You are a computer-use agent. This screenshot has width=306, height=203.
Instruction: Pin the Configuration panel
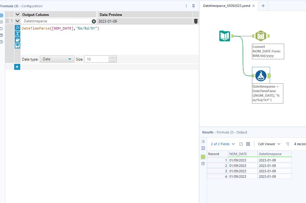point(193,6)
